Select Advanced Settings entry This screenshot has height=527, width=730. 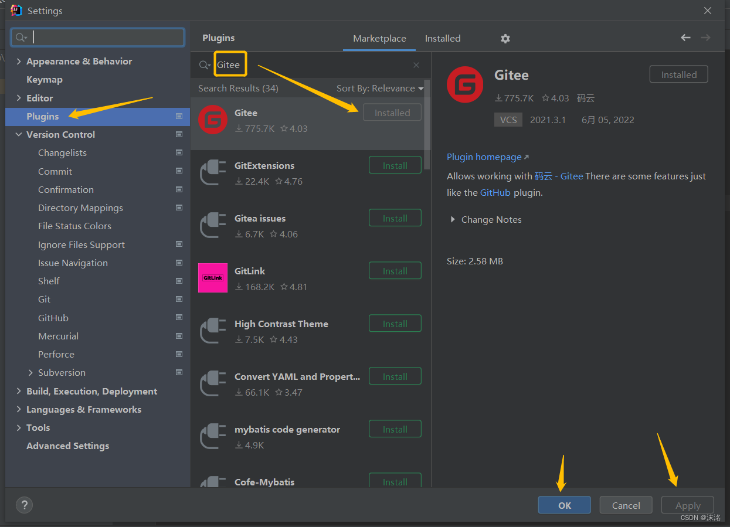(67, 446)
